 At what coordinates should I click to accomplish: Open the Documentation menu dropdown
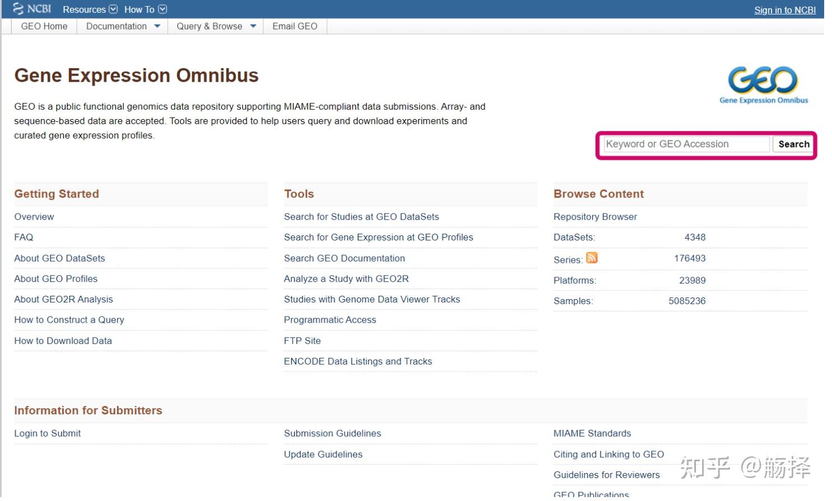(123, 26)
